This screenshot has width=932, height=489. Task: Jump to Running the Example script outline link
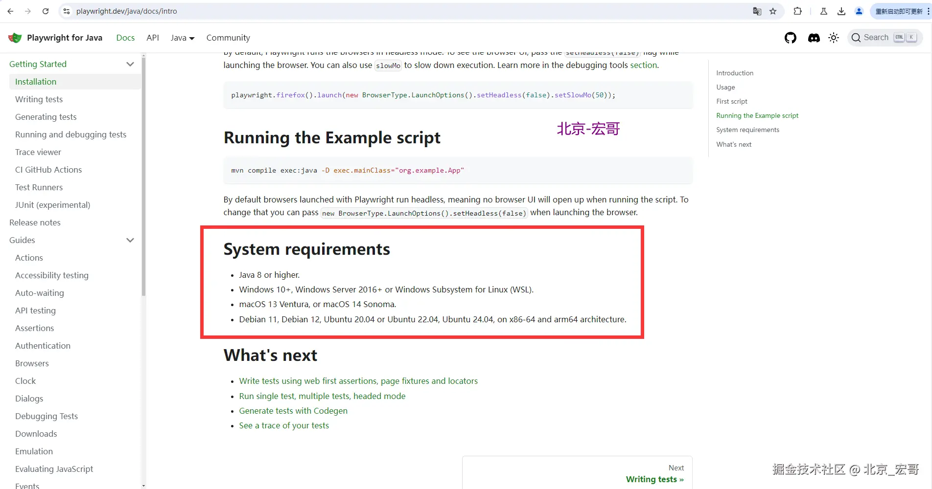(x=757, y=115)
